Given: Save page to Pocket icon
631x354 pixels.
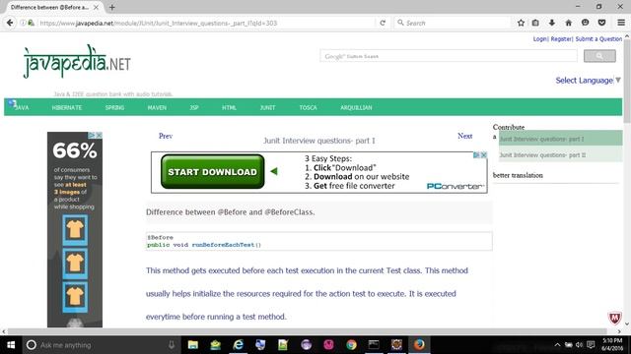Looking at the screenshot, I should tap(601, 23).
